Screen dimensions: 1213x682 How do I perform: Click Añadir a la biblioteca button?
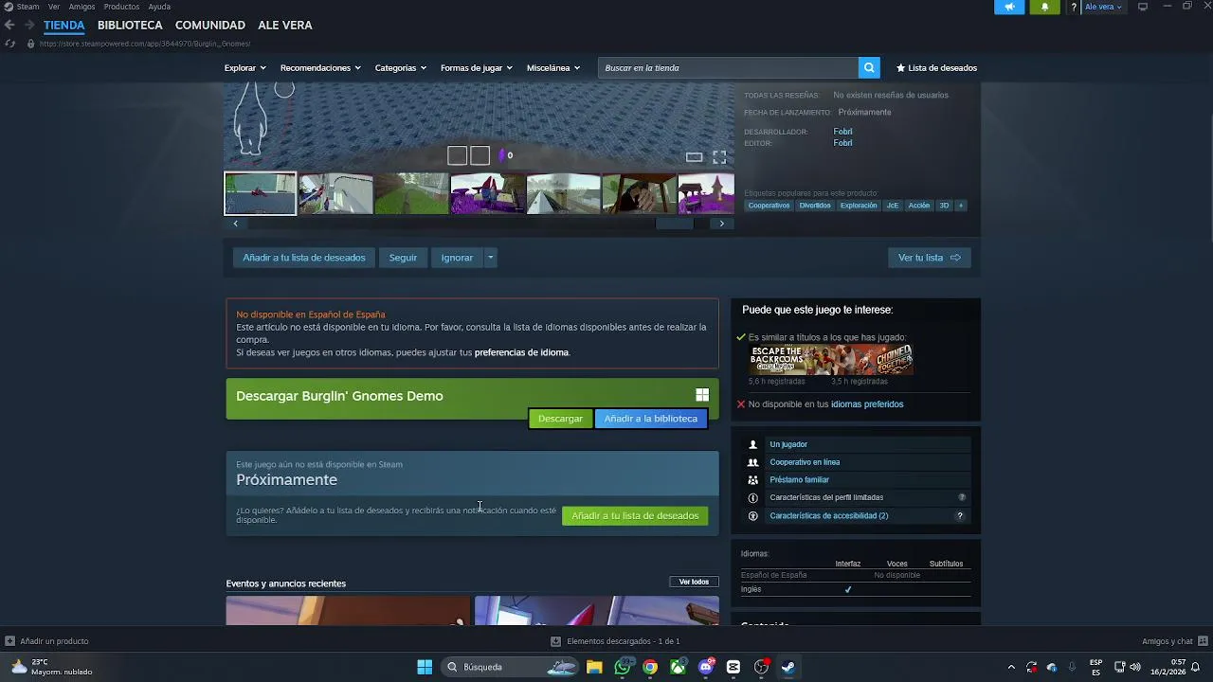651,419
